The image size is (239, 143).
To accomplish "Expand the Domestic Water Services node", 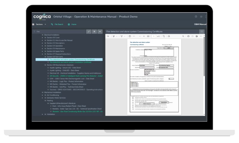I will 42,98.
